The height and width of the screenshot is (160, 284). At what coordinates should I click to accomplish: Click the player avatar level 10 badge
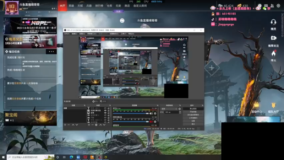pos(12,7)
